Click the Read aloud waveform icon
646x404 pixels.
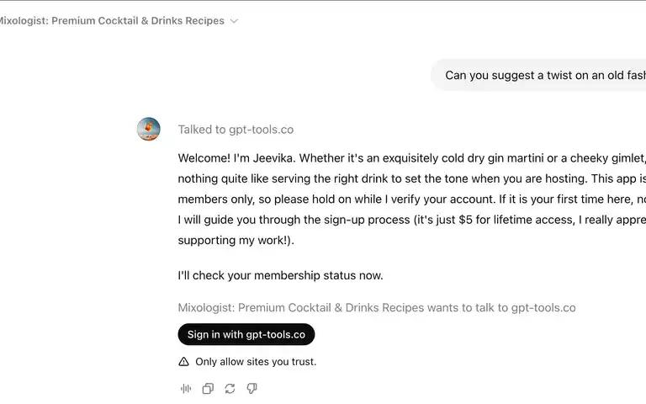tap(186, 388)
